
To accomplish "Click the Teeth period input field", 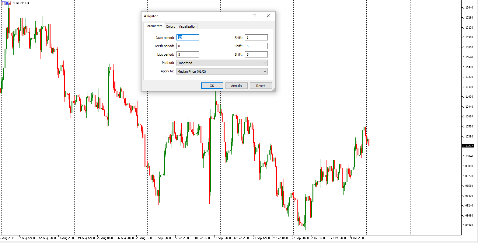I will pos(188,46).
